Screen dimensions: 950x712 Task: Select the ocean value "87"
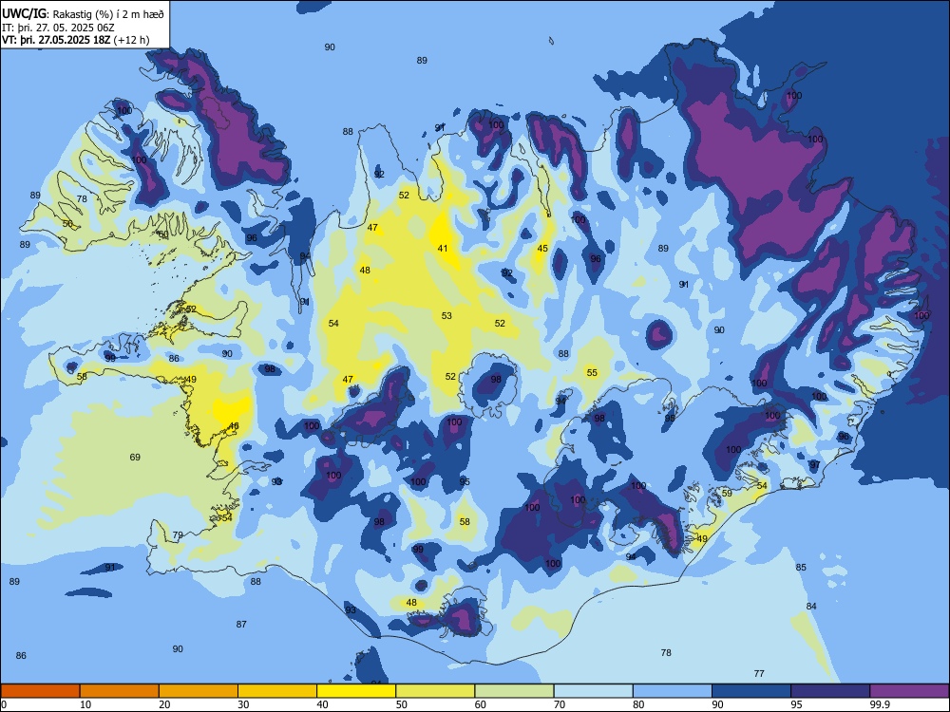(241, 625)
